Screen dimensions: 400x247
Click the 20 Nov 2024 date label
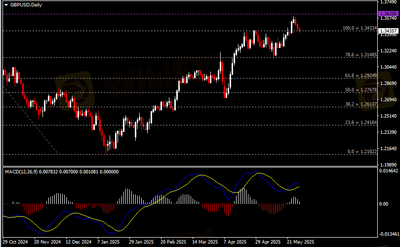[47, 242]
